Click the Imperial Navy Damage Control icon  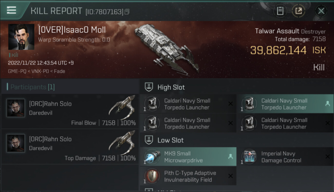pos(249,157)
